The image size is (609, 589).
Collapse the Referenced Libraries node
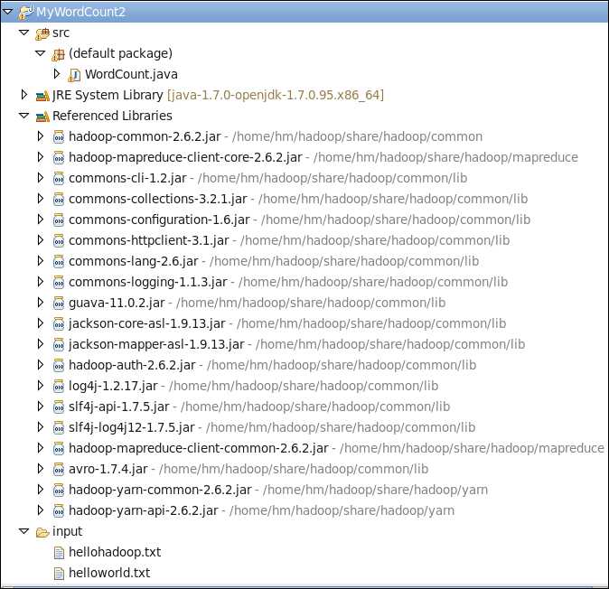pos(24,116)
